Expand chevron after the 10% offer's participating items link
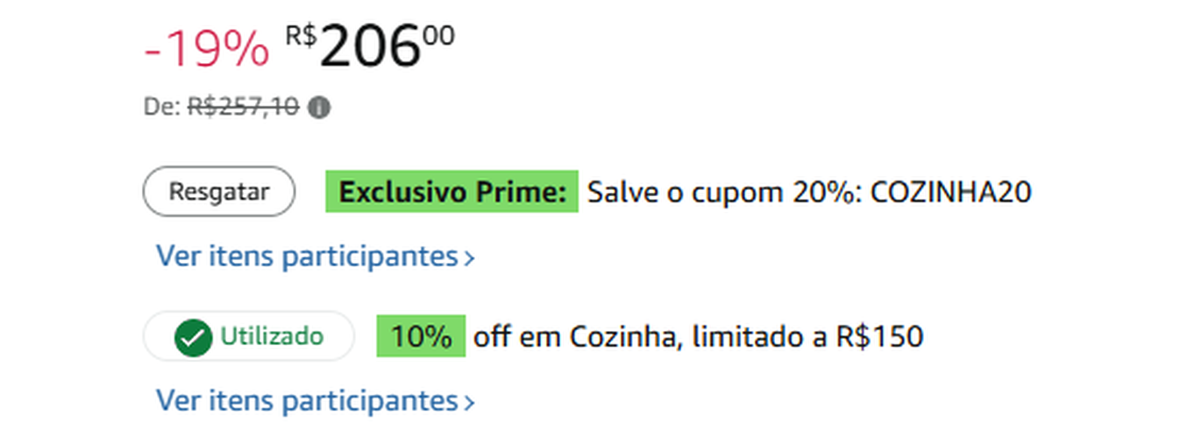The image size is (1202, 438). [469, 402]
